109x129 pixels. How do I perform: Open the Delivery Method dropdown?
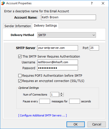66,35
